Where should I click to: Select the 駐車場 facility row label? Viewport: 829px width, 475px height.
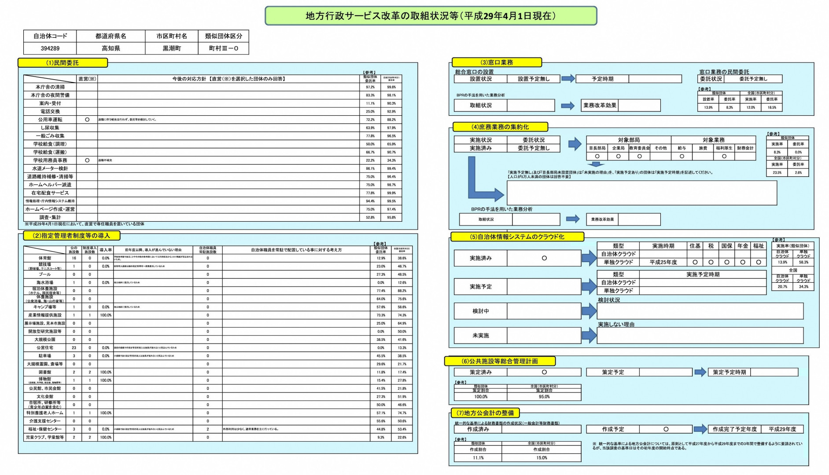tap(45, 356)
